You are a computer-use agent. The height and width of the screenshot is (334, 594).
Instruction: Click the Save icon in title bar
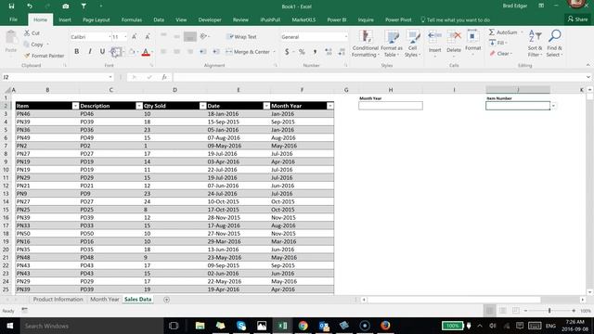[x=11, y=6]
